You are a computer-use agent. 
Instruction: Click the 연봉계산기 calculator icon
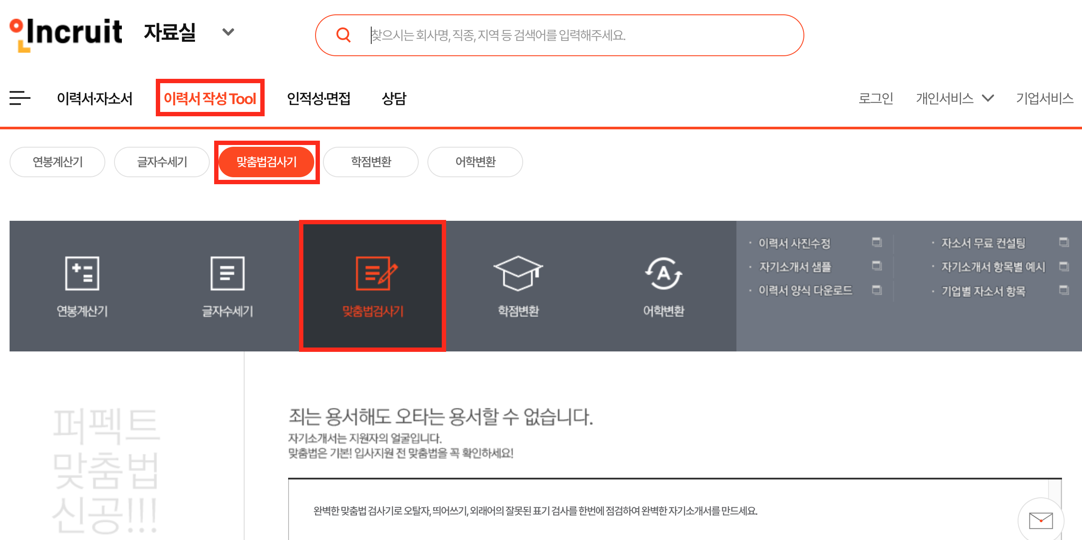click(82, 273)
